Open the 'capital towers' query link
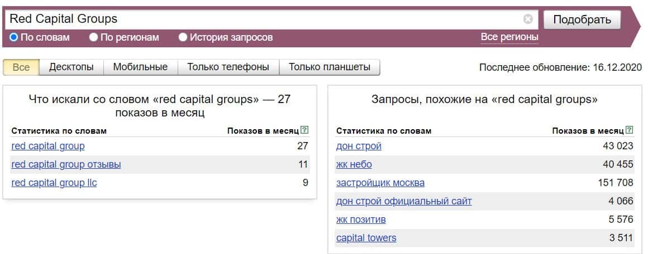This screenshot has height=254, width=648. click(x=366, y=238)
